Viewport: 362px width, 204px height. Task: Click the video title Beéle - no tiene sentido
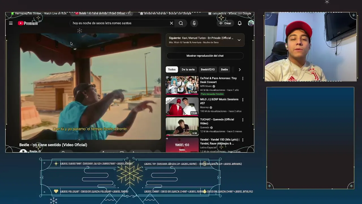tap(53, 145)
